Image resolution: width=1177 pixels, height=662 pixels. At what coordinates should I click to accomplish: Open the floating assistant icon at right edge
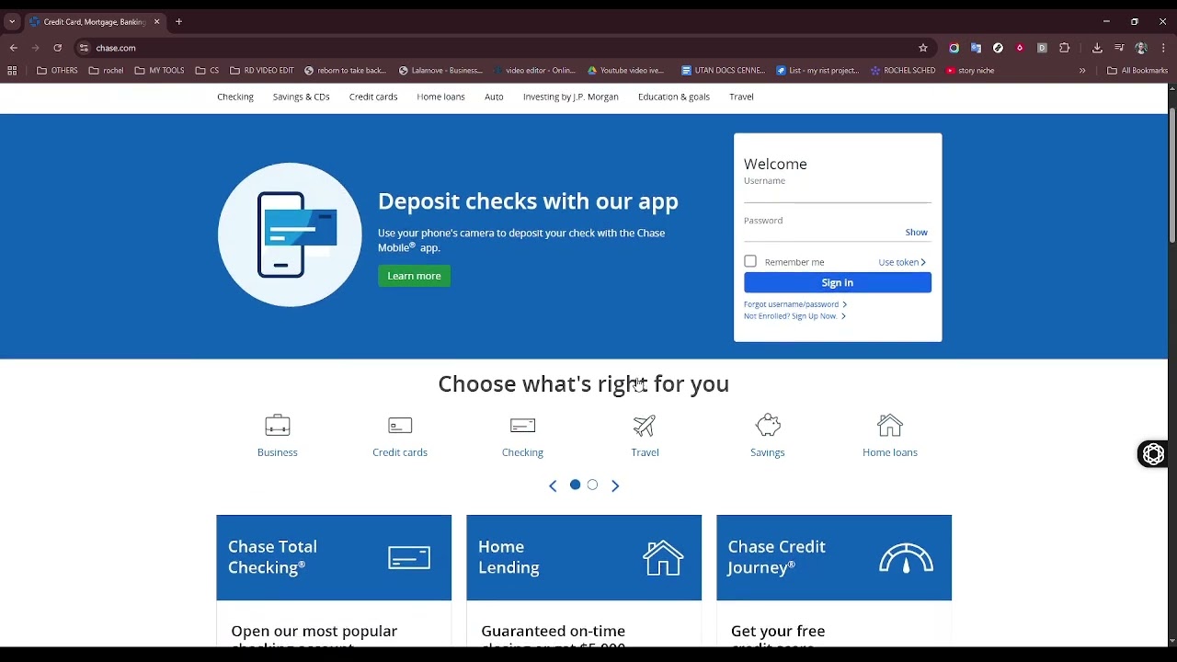(1153, 454)
